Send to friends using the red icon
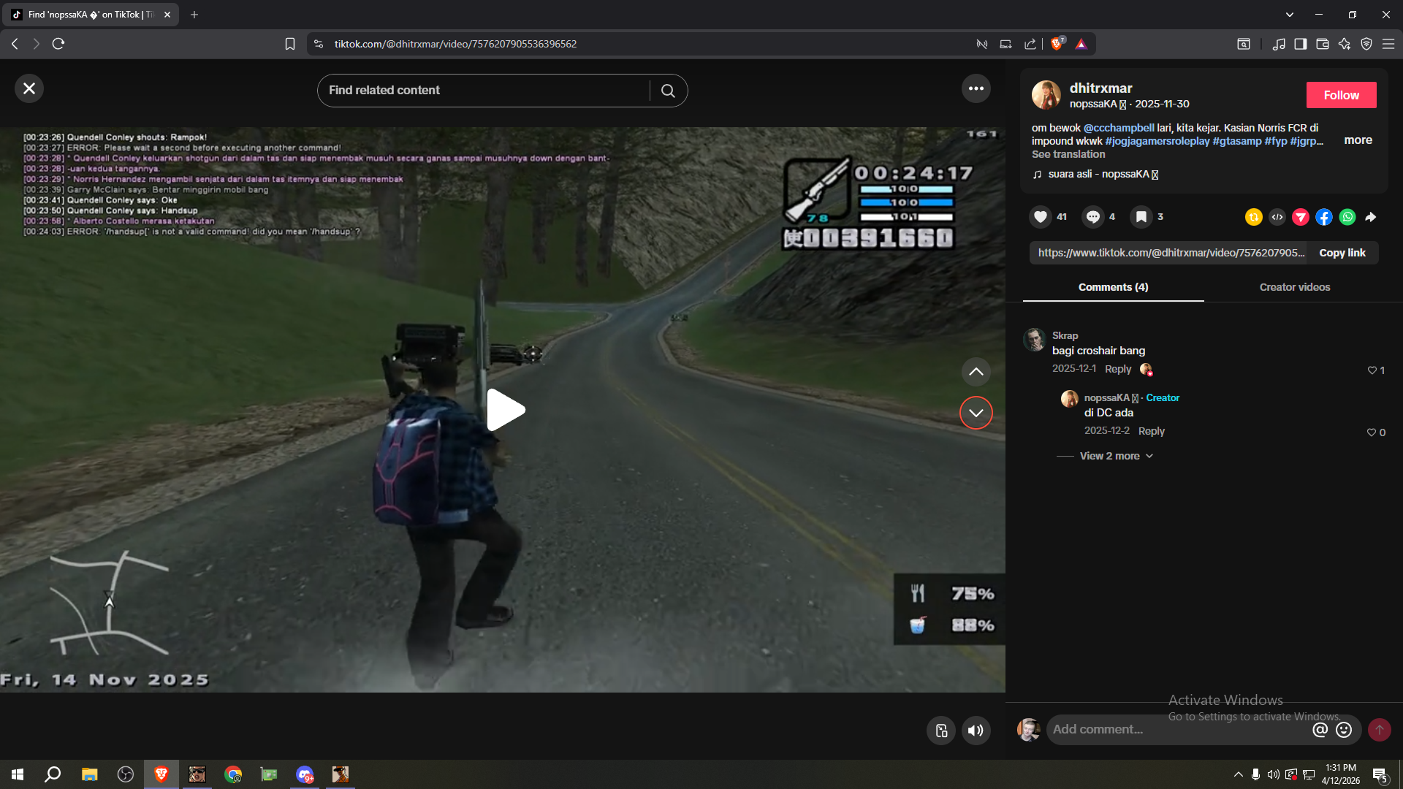 1301,217
